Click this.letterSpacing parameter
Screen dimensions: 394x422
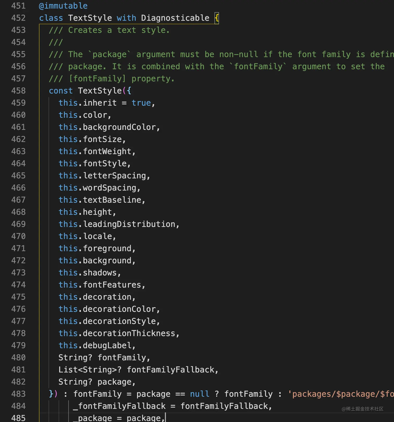(102, 175)
